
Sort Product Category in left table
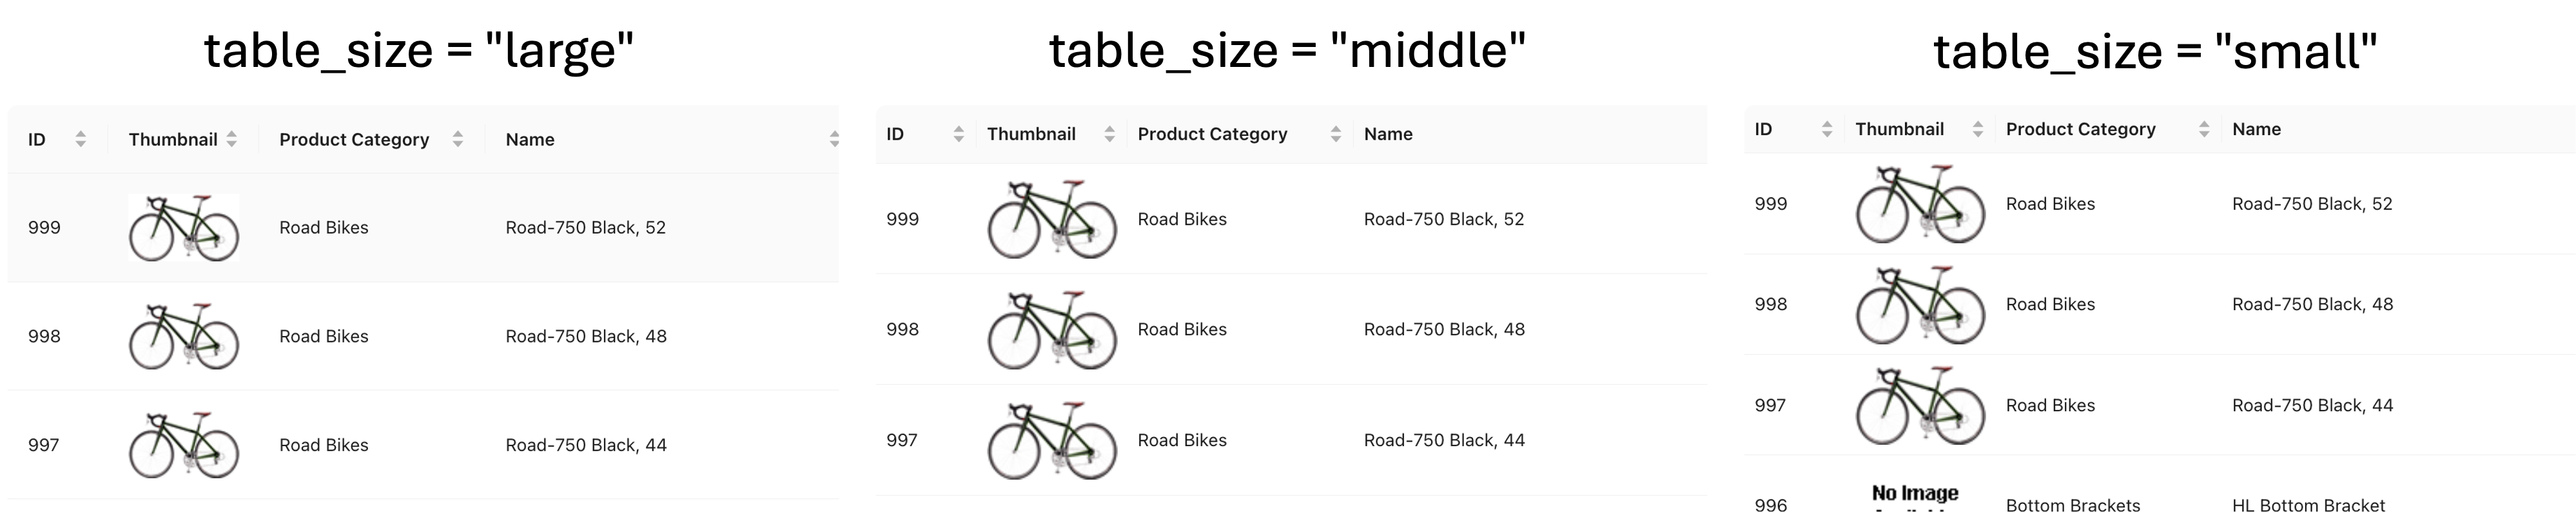point(458,140)
